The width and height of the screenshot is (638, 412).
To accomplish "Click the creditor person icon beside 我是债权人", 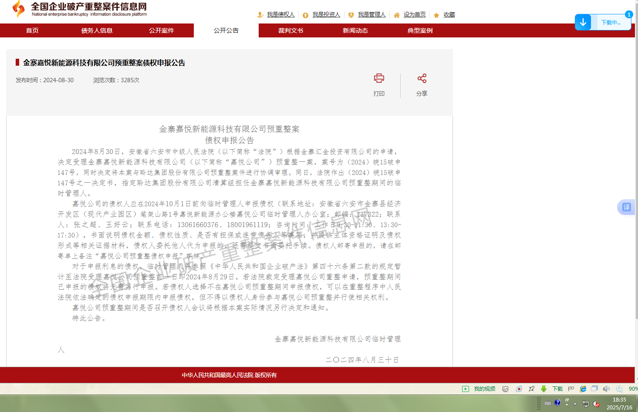I will click(x=260, y=15).
